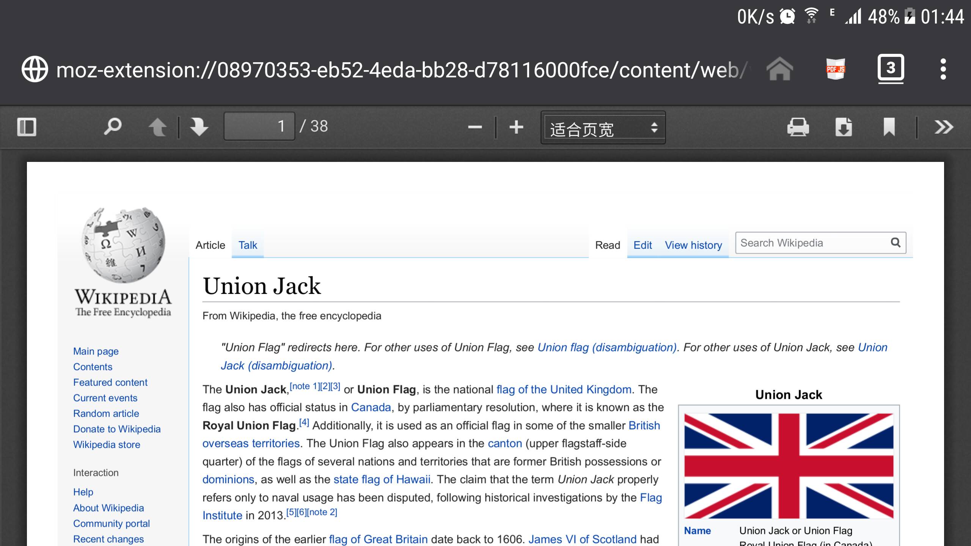
Task: Download the PDF file
Action: click(844, 127)
